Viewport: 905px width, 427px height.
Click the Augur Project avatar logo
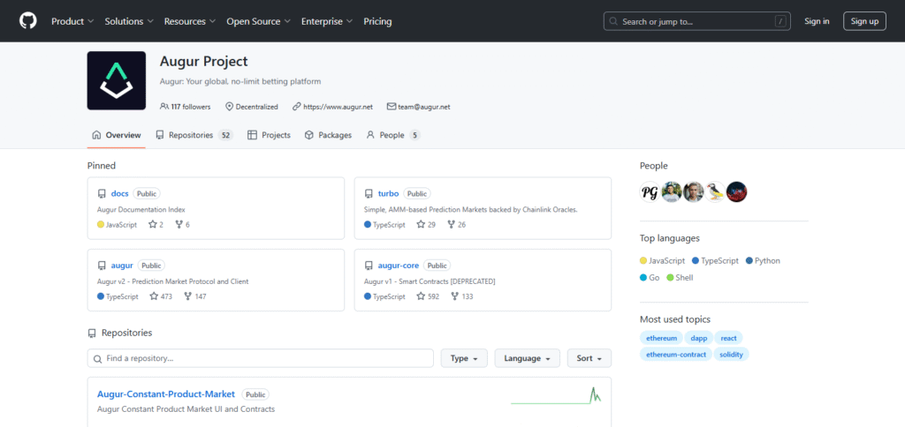pos(116,80)
